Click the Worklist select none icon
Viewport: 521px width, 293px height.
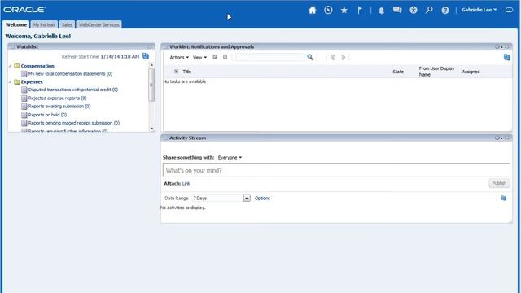(x=225, y=57)
